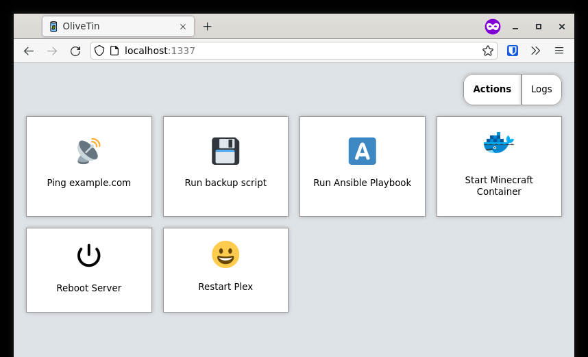Viewport: 588px width, 357px height.
Task: Open the Firefox hamburger menu
Action: 559,51
